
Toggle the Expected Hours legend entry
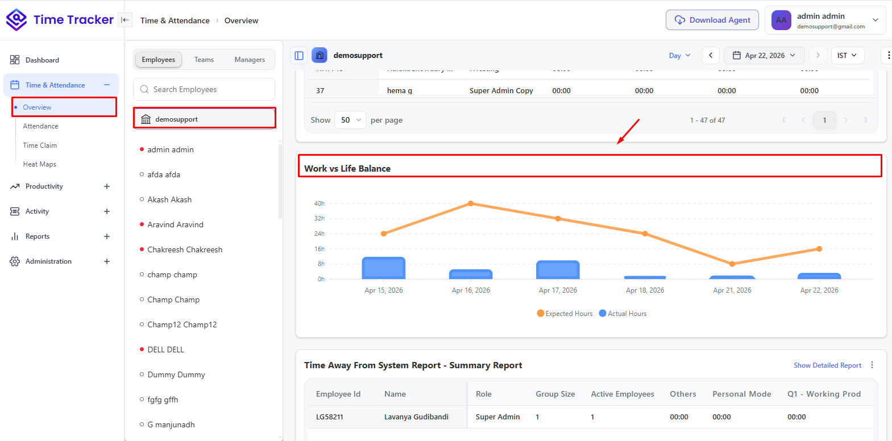pos(565,314)
